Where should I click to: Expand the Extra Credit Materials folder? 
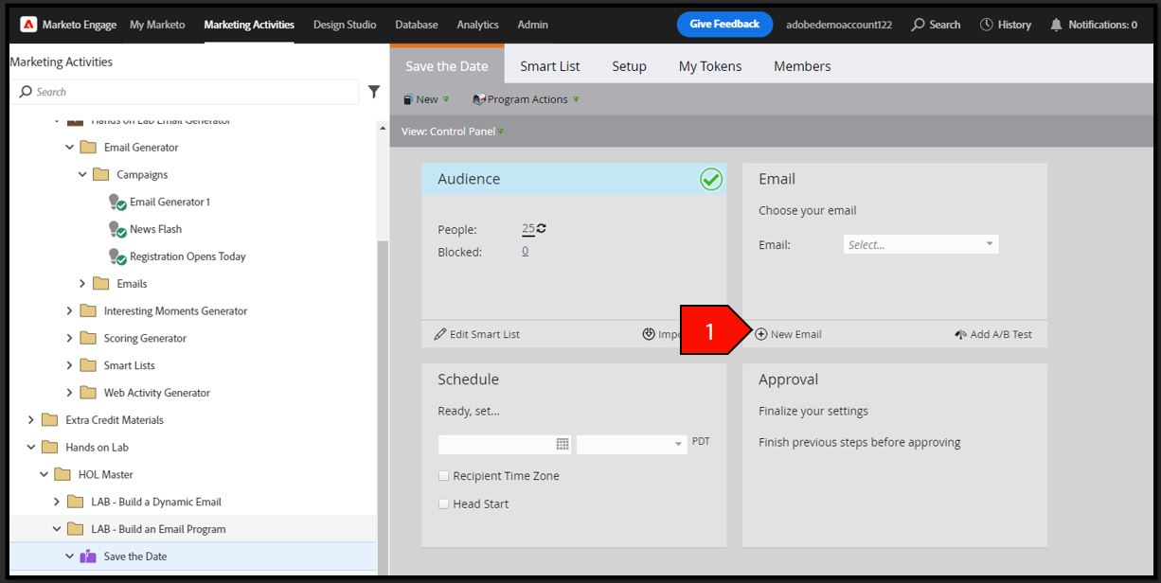pos(30,420)
